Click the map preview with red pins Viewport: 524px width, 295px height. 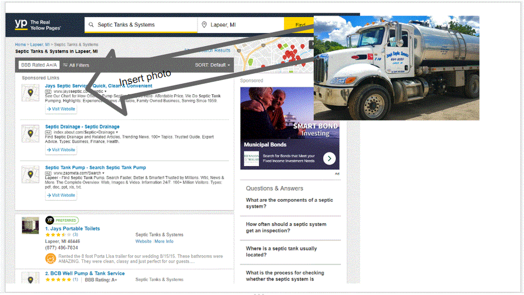(274, 55)
